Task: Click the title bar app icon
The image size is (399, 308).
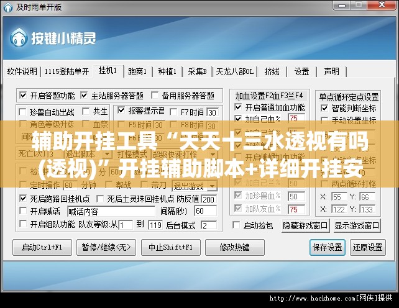Action: (x=7, y=7)
